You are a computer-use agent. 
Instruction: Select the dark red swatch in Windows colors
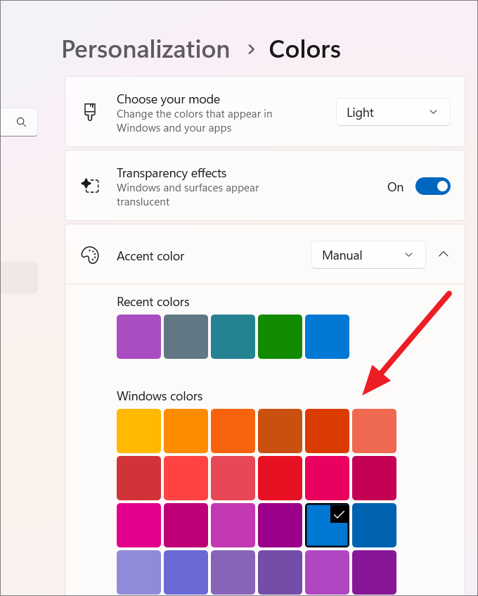[138, 478]
